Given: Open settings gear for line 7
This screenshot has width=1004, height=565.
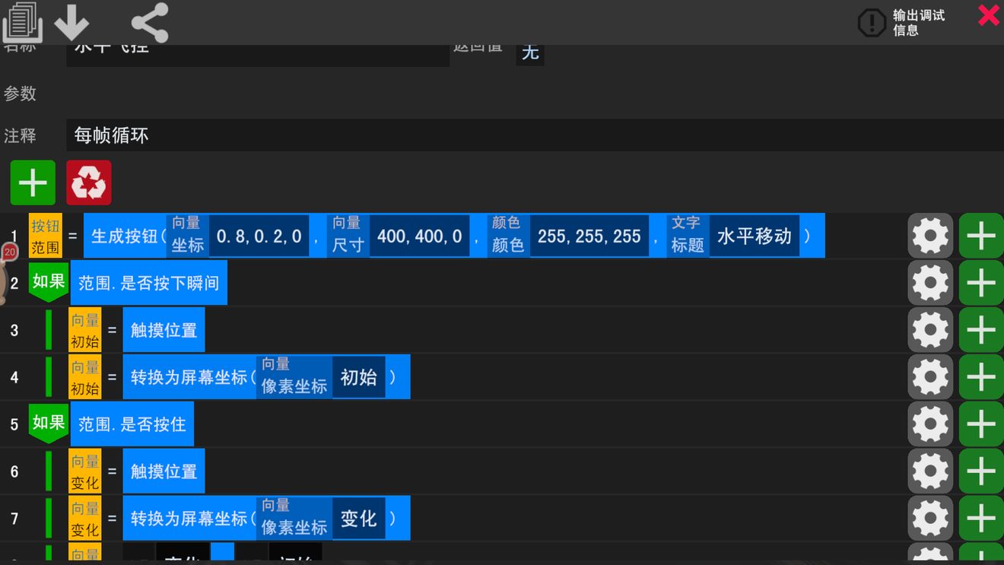Looking at the screenshot, I should coord(930,519).
